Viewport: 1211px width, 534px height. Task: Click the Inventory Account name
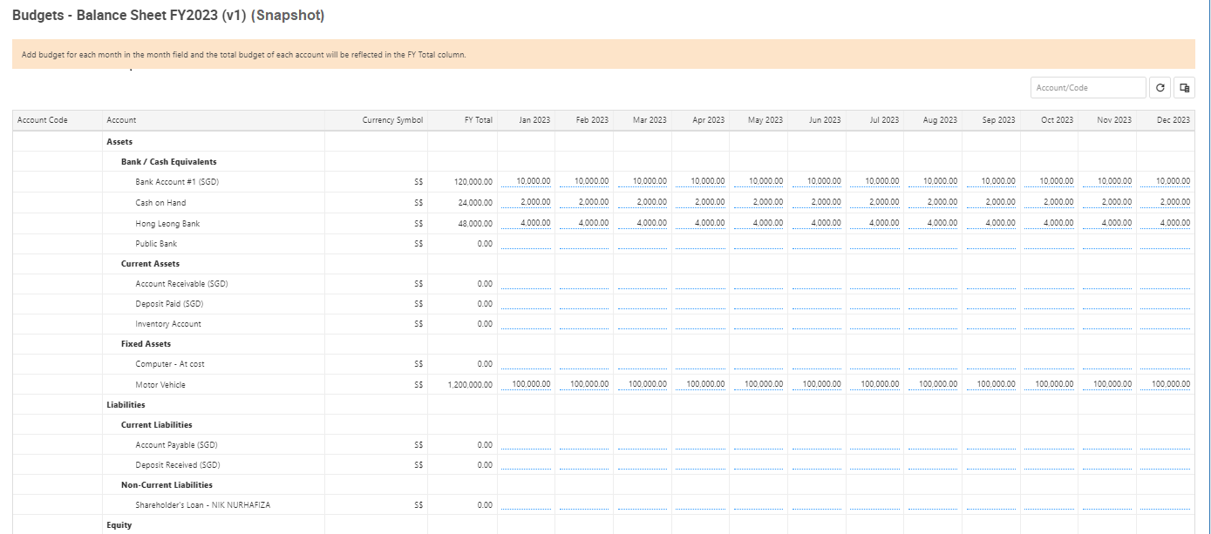[168, 324]
